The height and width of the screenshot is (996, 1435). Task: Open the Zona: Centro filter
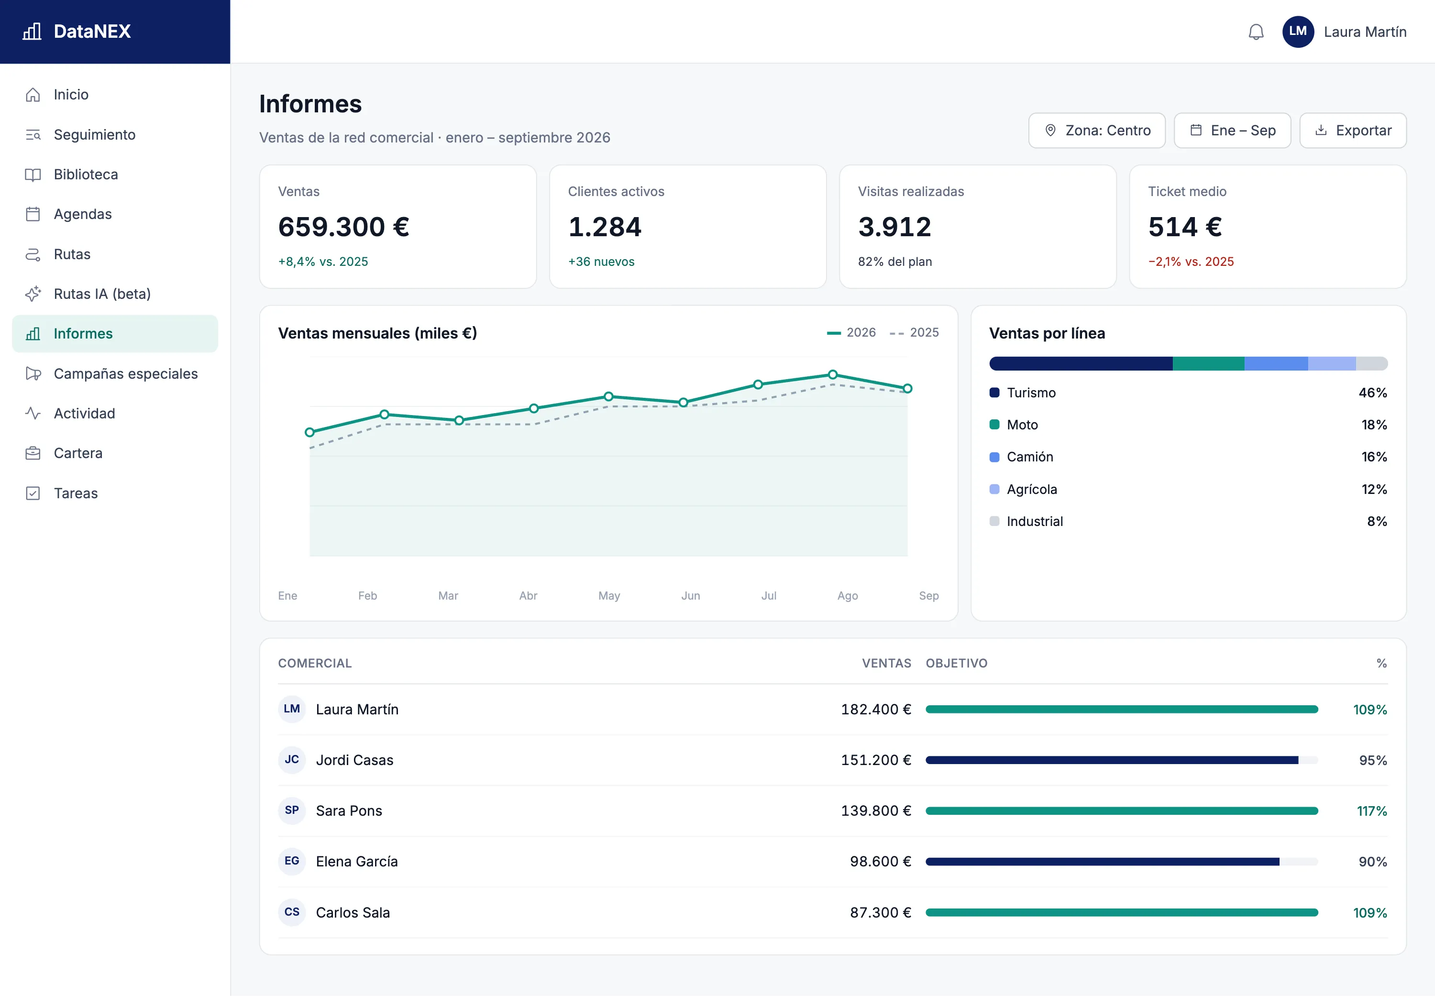click(x=1097, y=131)
